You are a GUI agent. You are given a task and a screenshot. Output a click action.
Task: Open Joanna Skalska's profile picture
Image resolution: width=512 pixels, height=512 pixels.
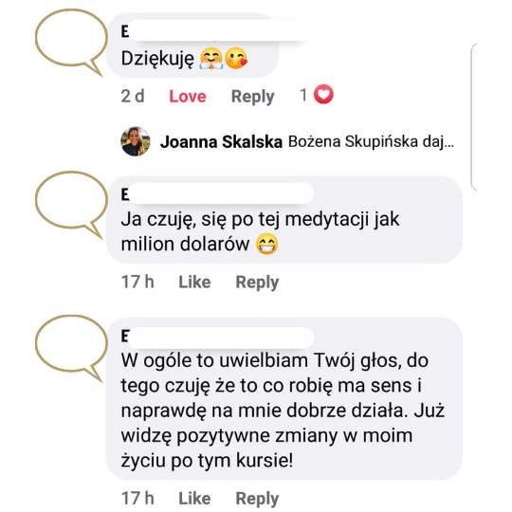(x=136, y=141)
